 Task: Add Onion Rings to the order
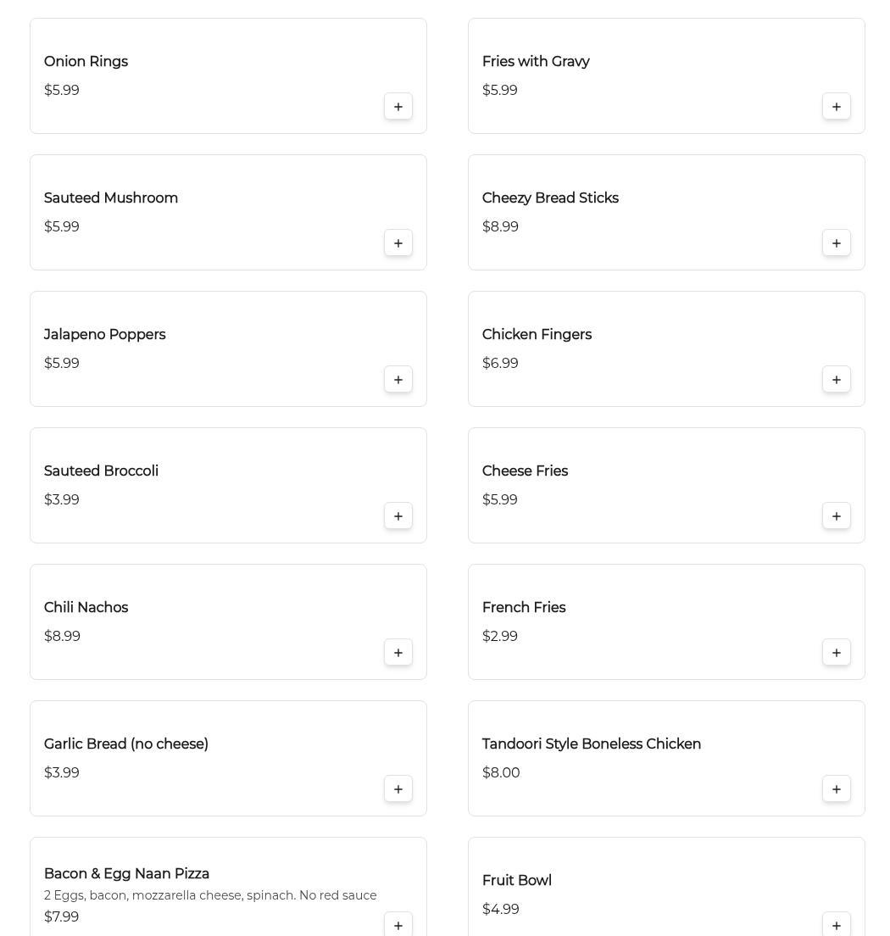(398, 107)
